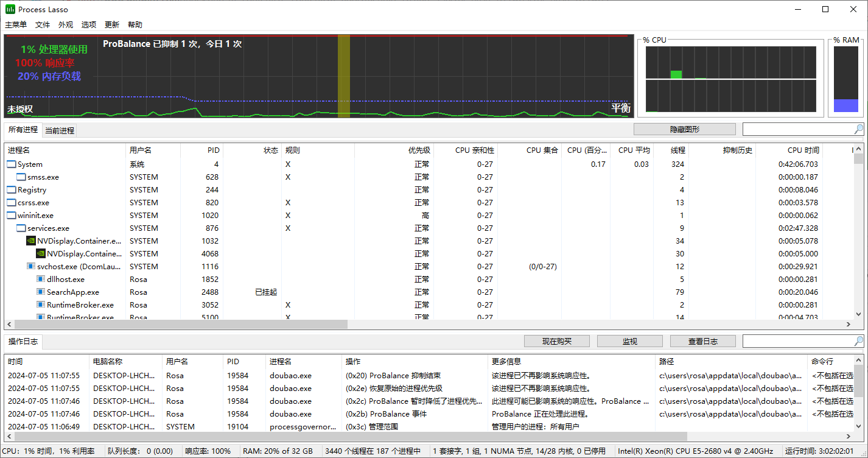Select the 操作日志 tab
The width and height of the screenshot is (868, 458).
[x=23, y=342]
